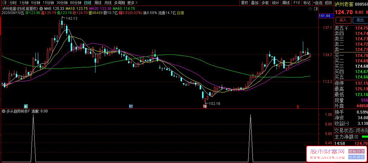Click the 收益(一) earnings row
Image resolution: width=368 pixels, height=163 pixels.
(351, 123)
